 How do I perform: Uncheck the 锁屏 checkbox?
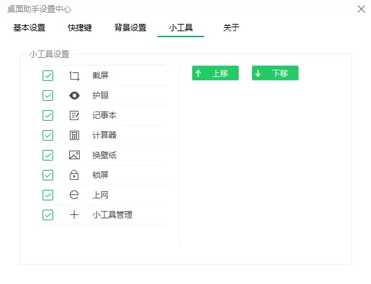(x=48, y=175)
